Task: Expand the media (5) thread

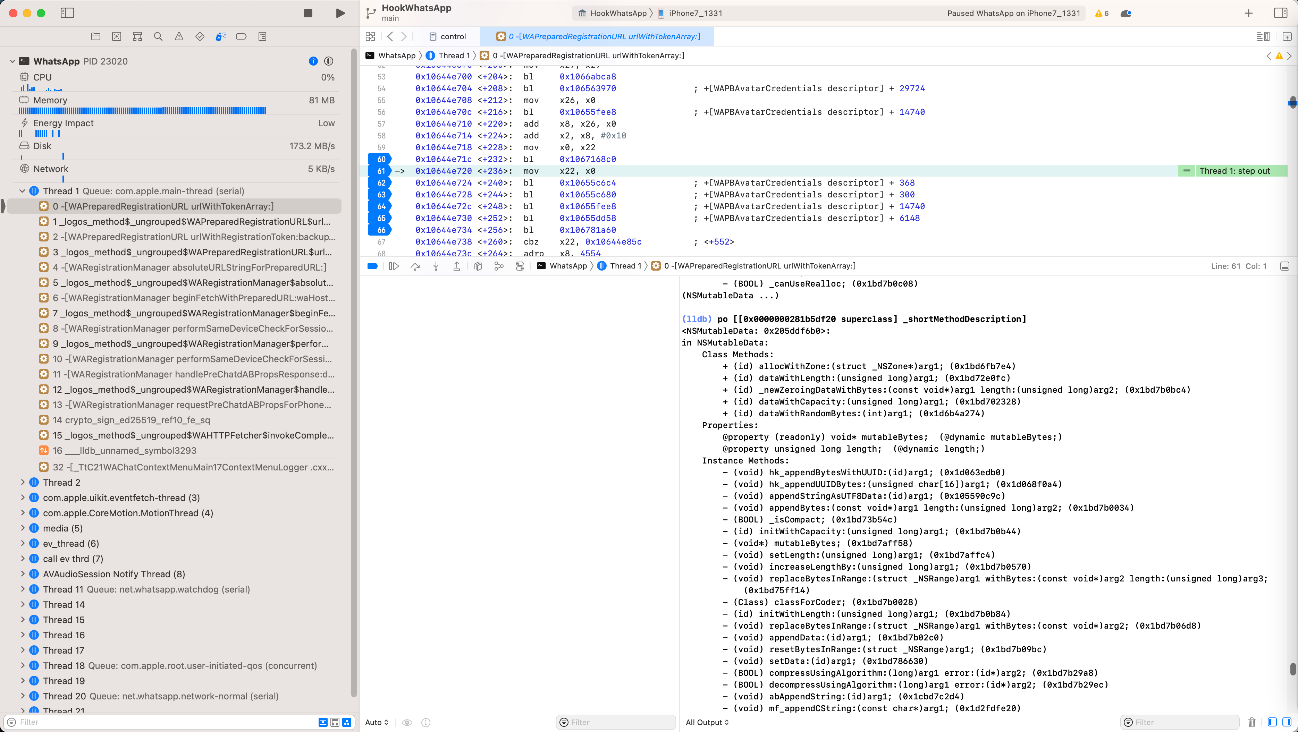Action: click(22, 528)
